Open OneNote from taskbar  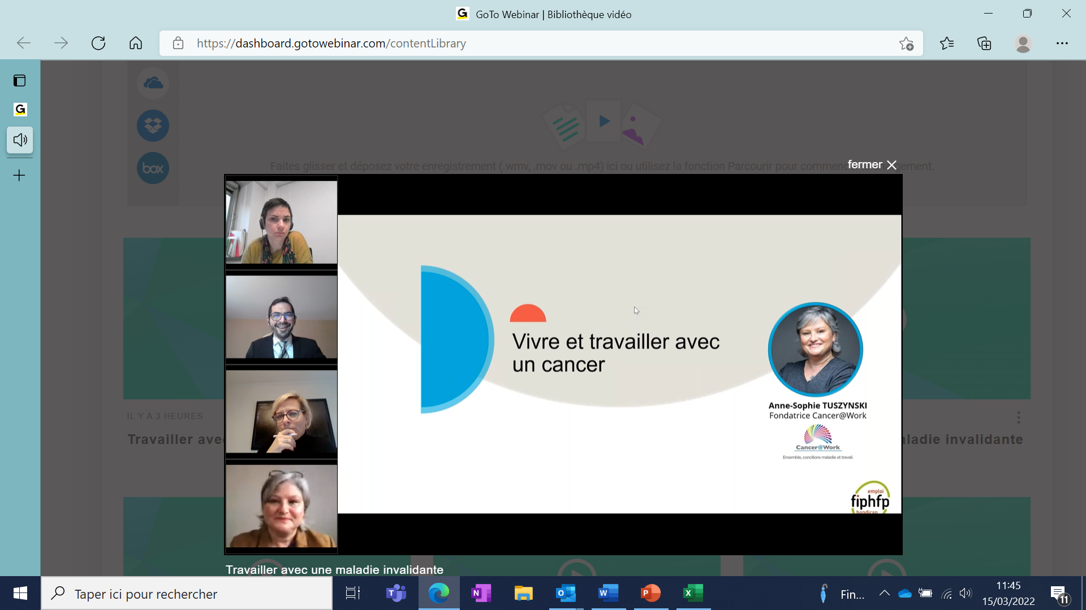pos(481,593)
